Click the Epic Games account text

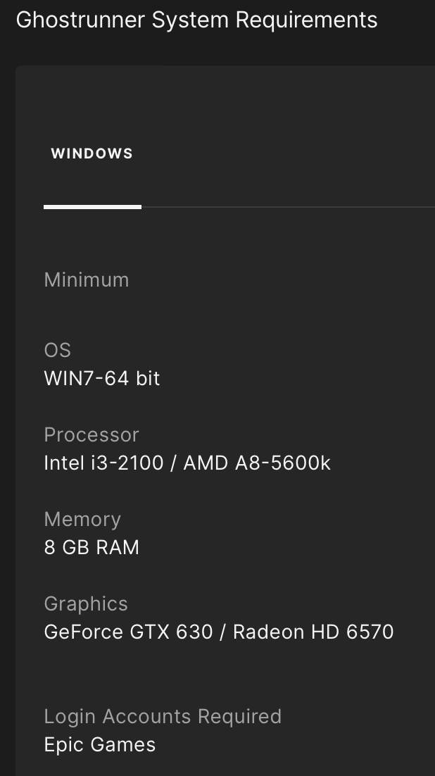100,744
